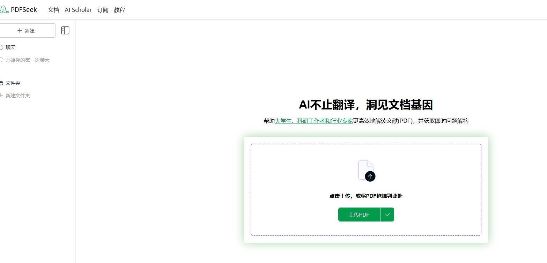Expand the dropdown arrow next to 上传PDF
This screenshot has height=263, width=547.
387,215
